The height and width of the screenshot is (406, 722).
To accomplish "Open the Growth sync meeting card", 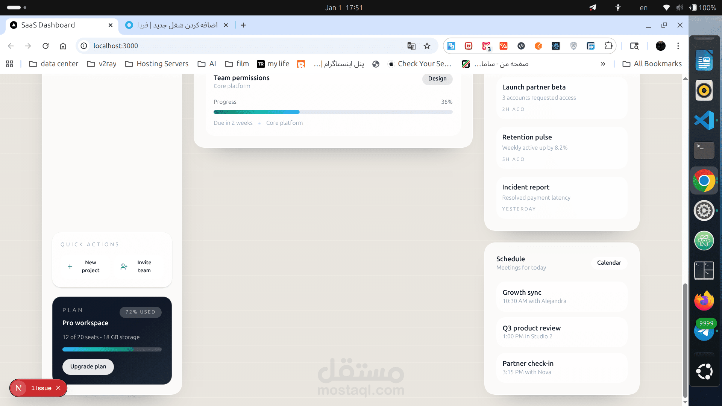I will [562, 296].
